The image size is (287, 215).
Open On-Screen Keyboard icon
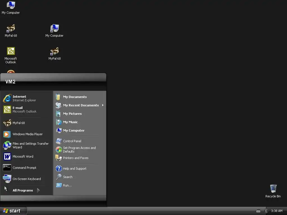pyautogui.click(x=7, y=179)
